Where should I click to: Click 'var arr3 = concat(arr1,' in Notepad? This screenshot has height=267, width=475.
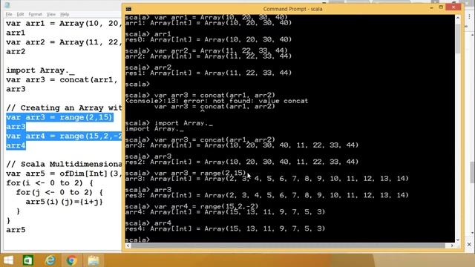(x=62, y=79)
